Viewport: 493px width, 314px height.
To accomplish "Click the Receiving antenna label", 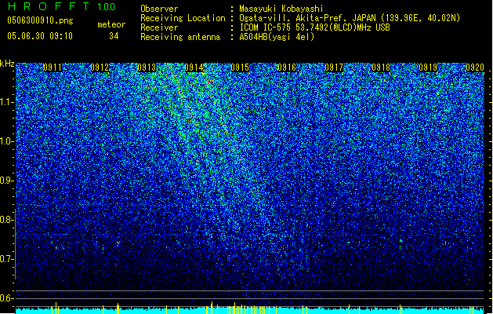I will coord(180,37).
